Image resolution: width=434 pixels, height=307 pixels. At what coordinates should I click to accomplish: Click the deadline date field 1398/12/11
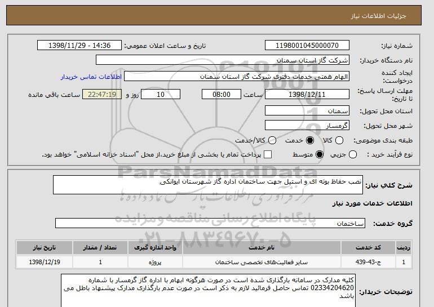307,94
